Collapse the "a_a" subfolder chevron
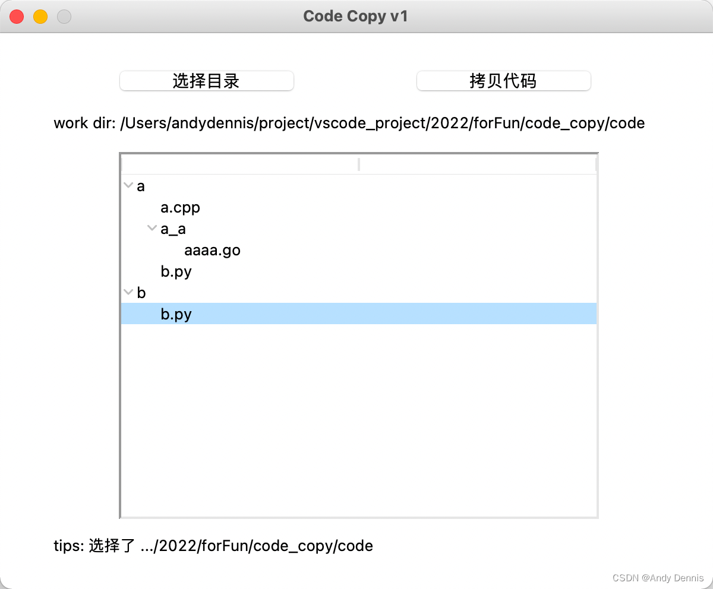The width and height of the screenshot is (713, 589). [152, 228]
